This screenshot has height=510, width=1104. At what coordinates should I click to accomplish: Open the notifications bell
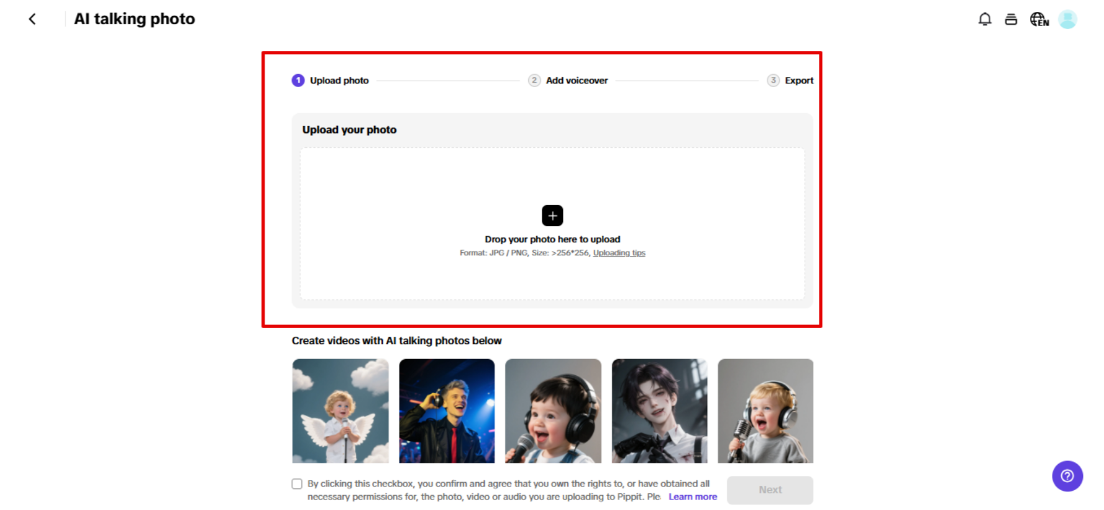985,19
